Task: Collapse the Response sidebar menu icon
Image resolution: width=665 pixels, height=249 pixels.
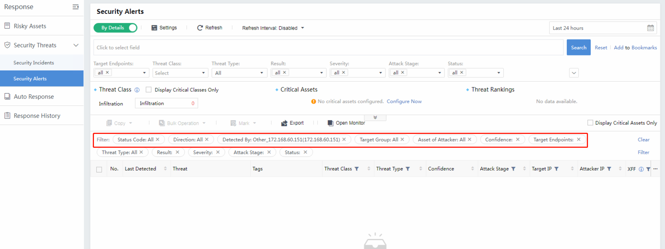Action: pos(75,7)
